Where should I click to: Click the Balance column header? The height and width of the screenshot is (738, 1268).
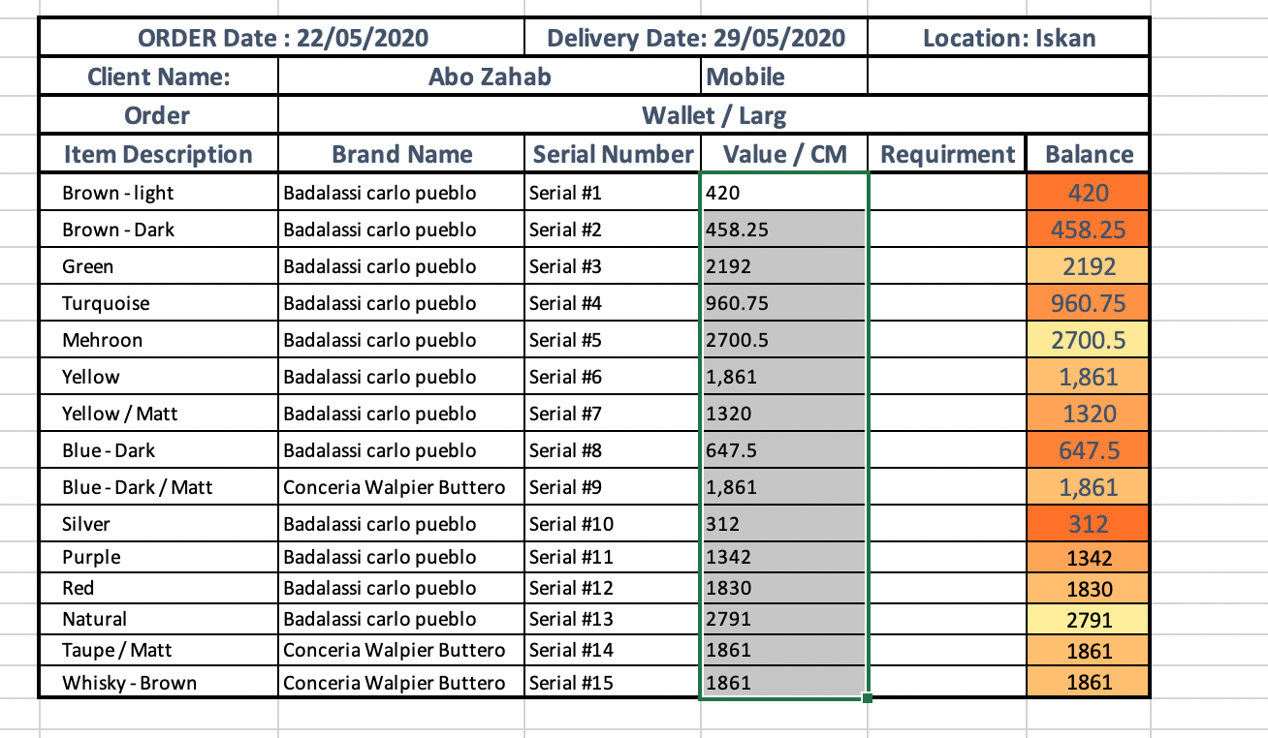pyautogui.click(x=1088, y=154)
